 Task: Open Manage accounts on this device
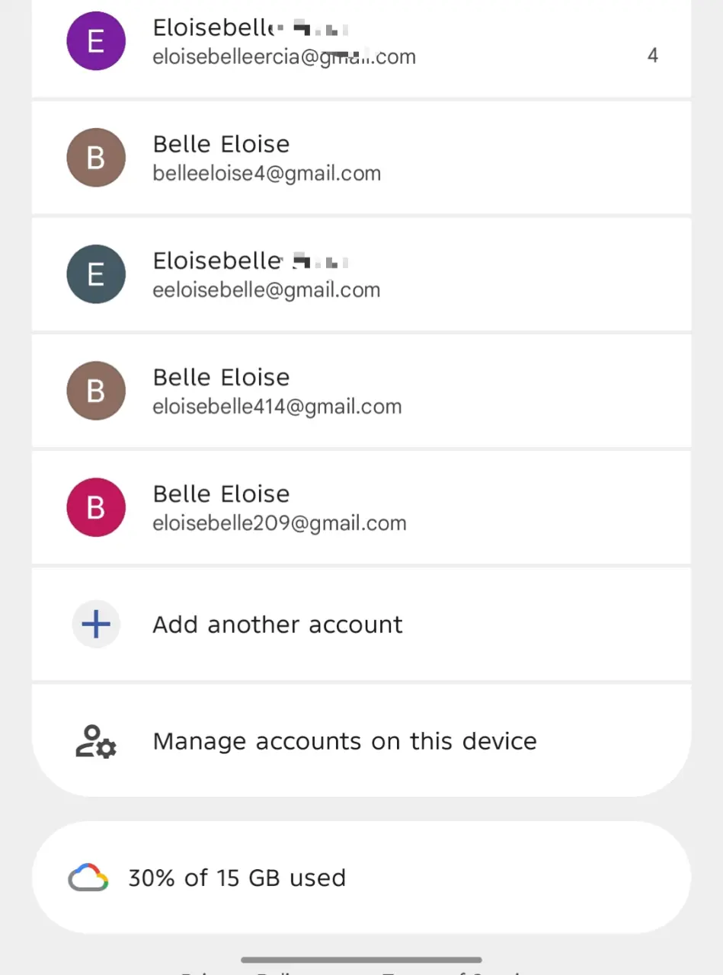(x=361, y=741)
